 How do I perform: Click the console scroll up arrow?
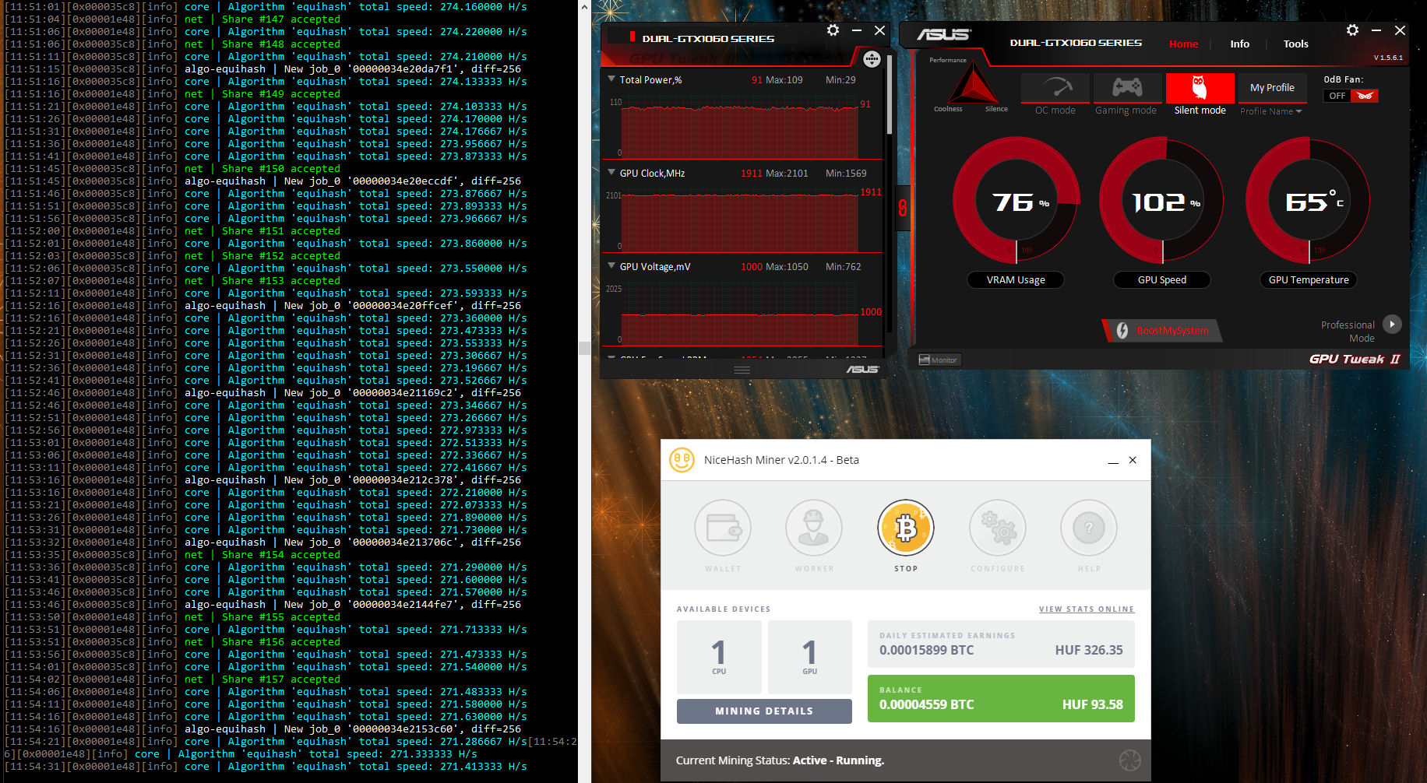584,6
